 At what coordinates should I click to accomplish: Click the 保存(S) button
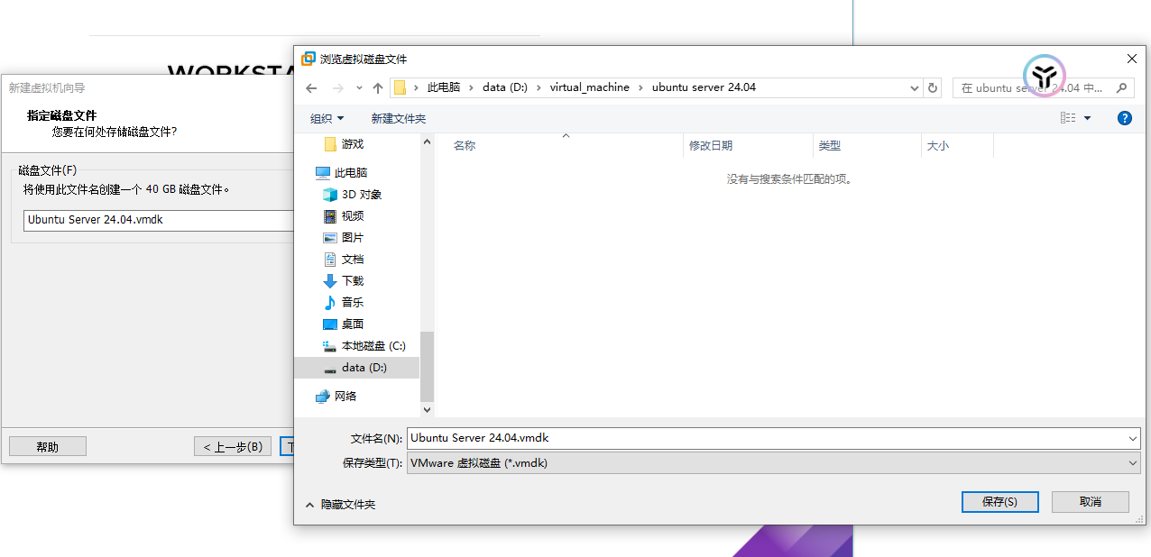(x=999, y=502)
